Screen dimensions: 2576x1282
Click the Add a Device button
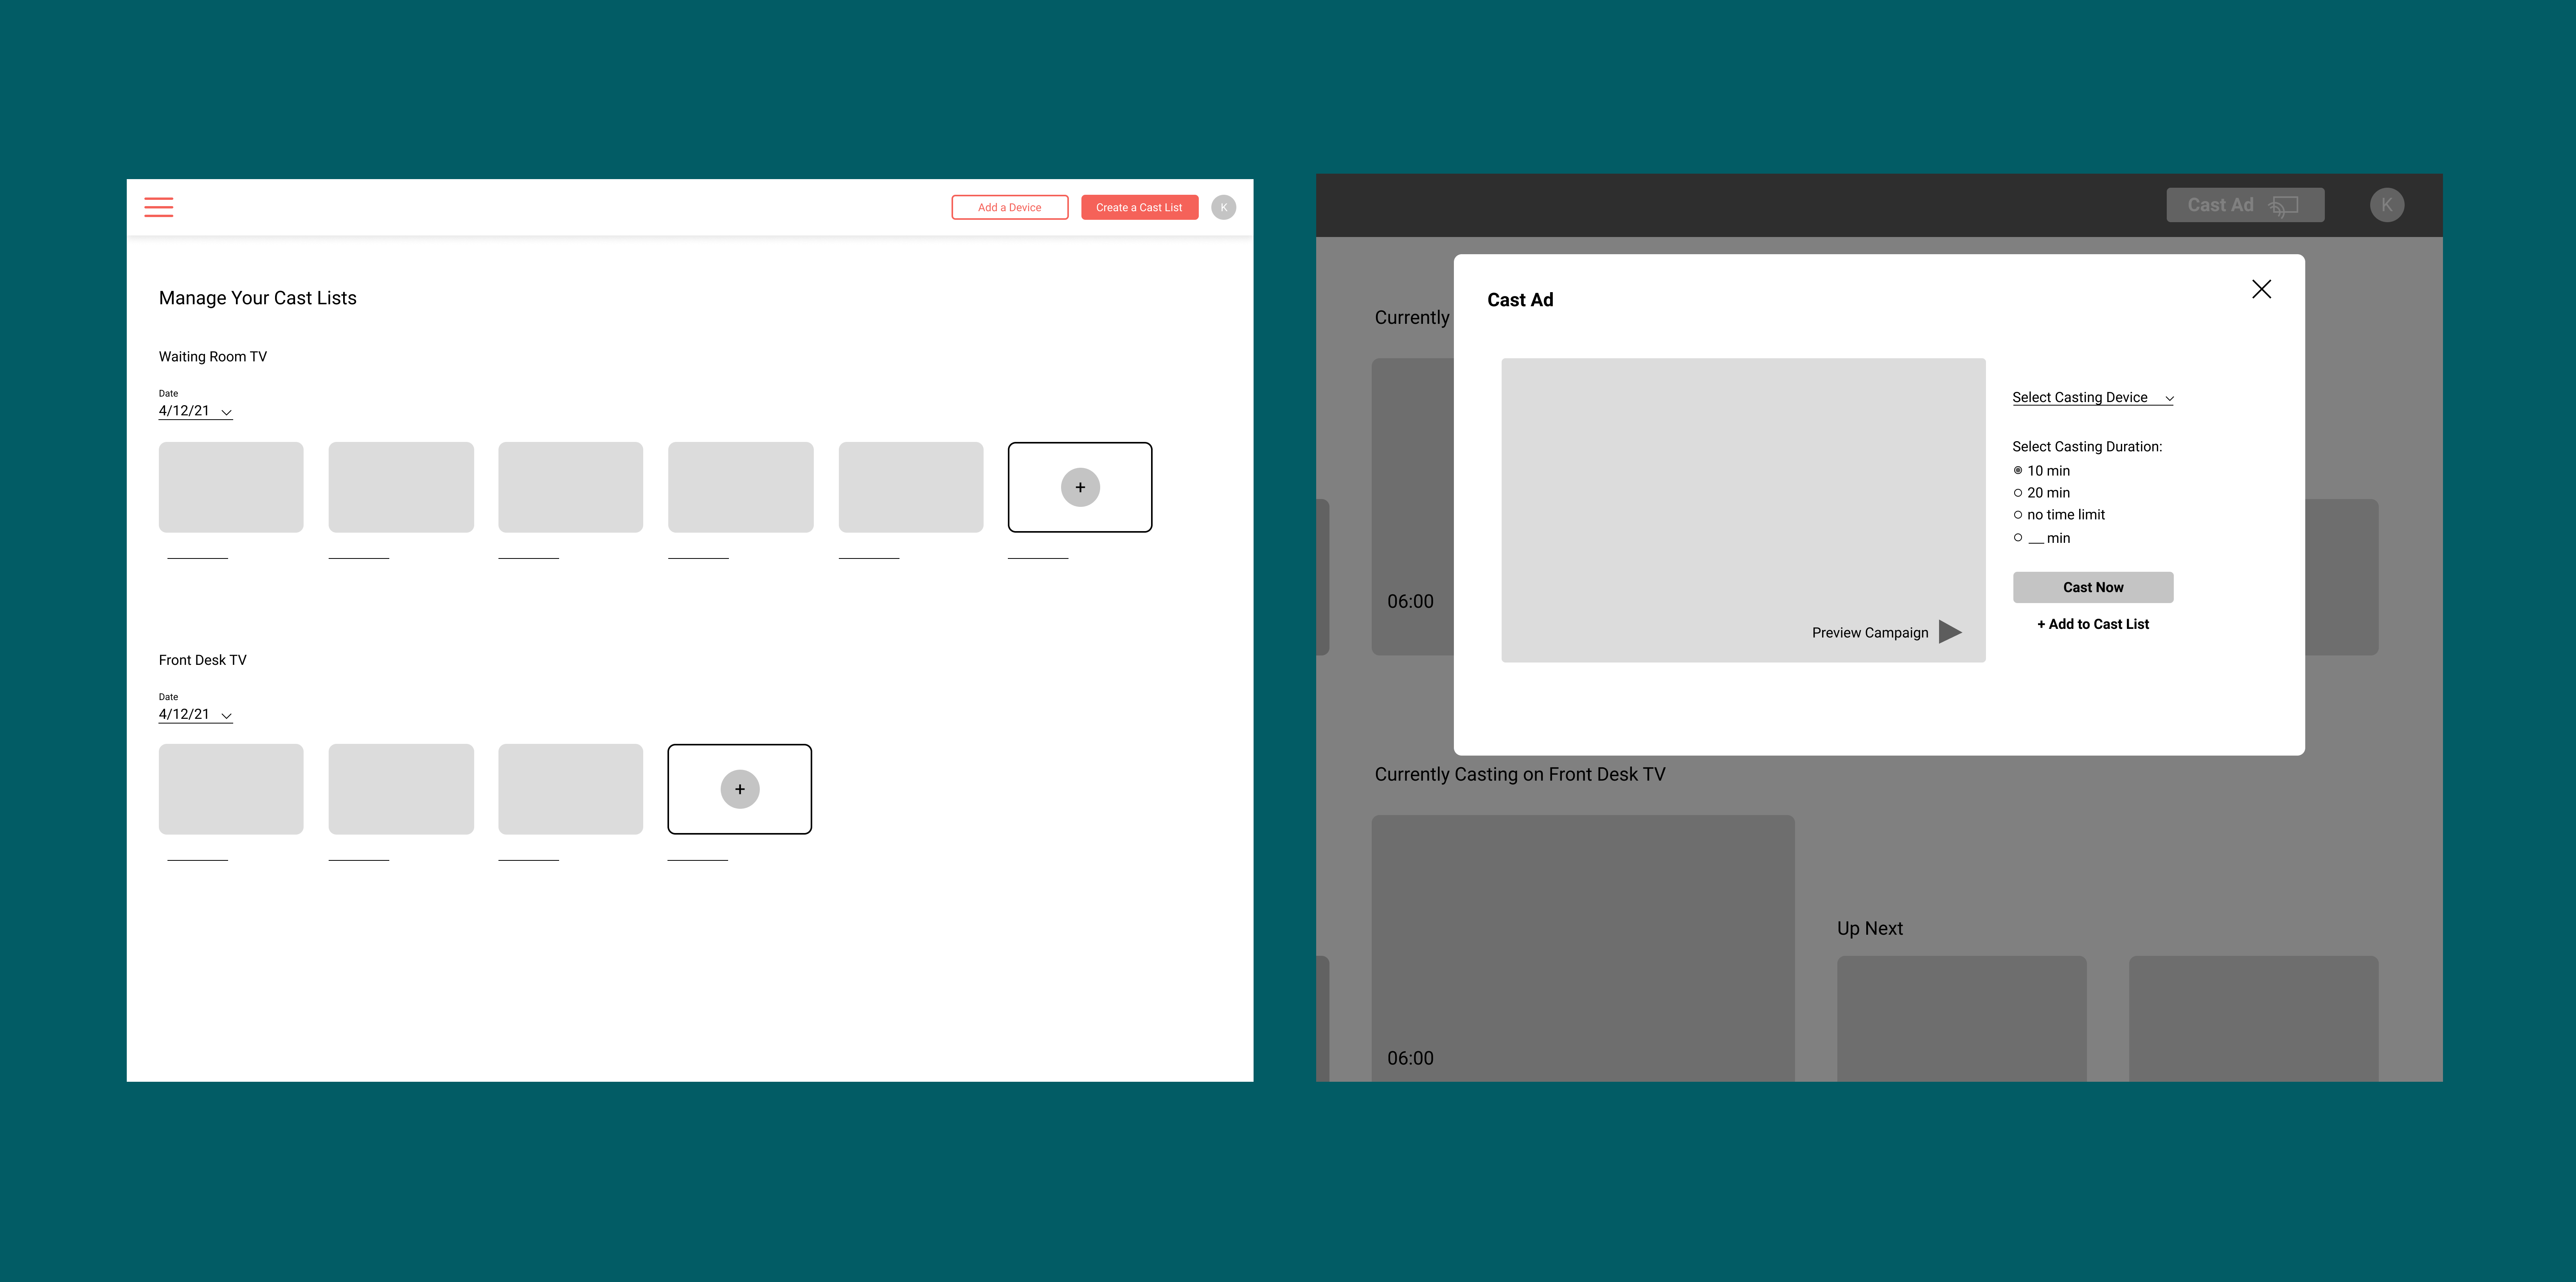coord(1009,207)
